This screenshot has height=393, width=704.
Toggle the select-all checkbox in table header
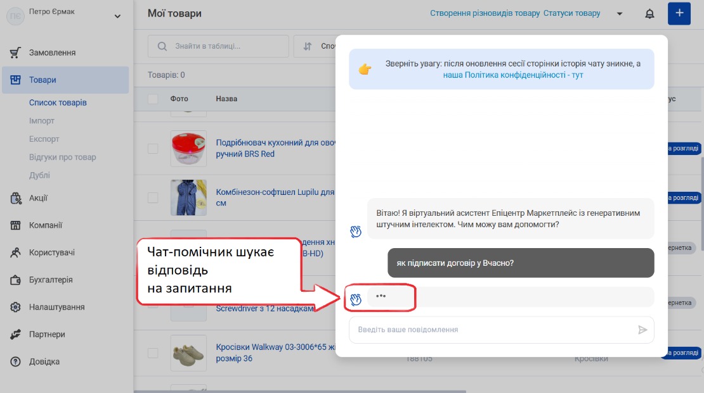click(153, 99)
